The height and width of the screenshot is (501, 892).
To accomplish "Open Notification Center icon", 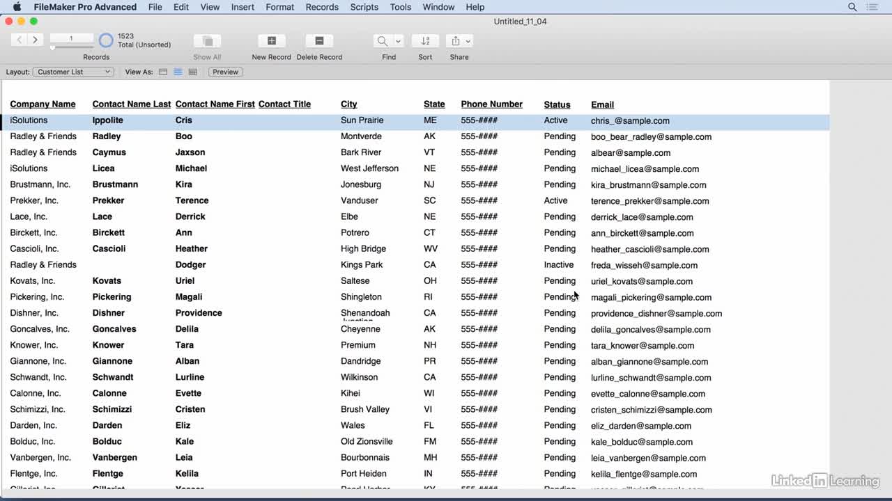I will (872, 7).
